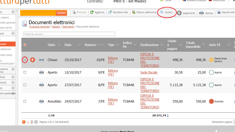235x132 pixels.
Task: Open fattura (FE) link of 10/FE
Action: [x=113, y=60]
